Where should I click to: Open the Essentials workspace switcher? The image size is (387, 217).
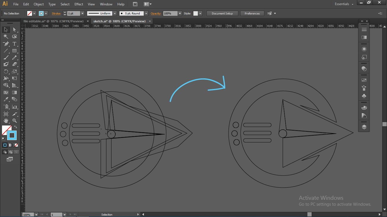344,4
